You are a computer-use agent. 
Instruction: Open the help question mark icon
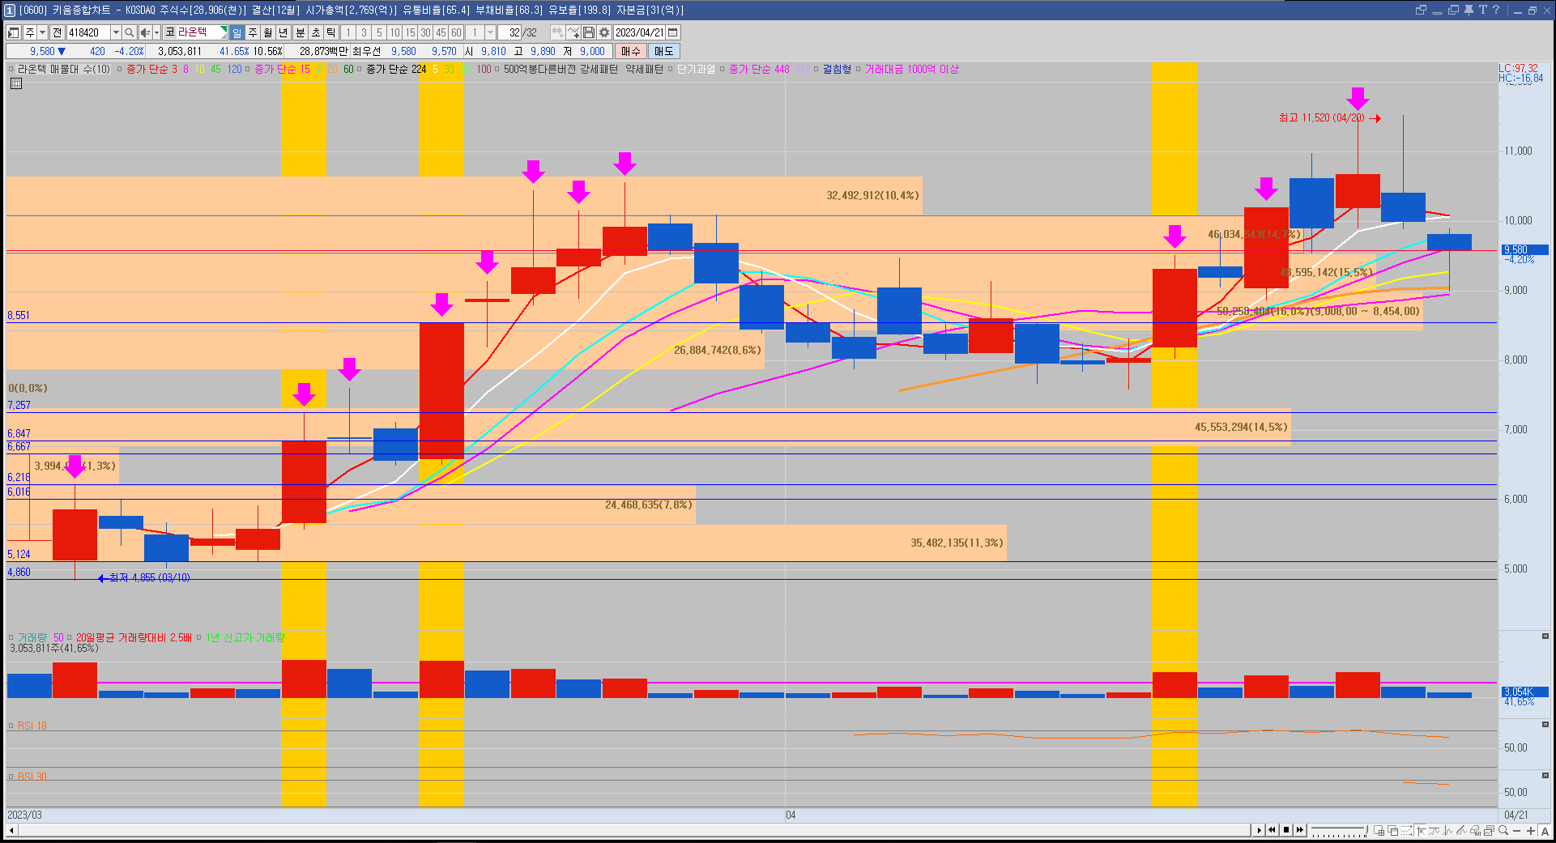click(x=1496, y=10)
